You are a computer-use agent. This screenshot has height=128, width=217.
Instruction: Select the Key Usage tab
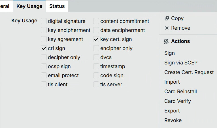coord(29,6)
